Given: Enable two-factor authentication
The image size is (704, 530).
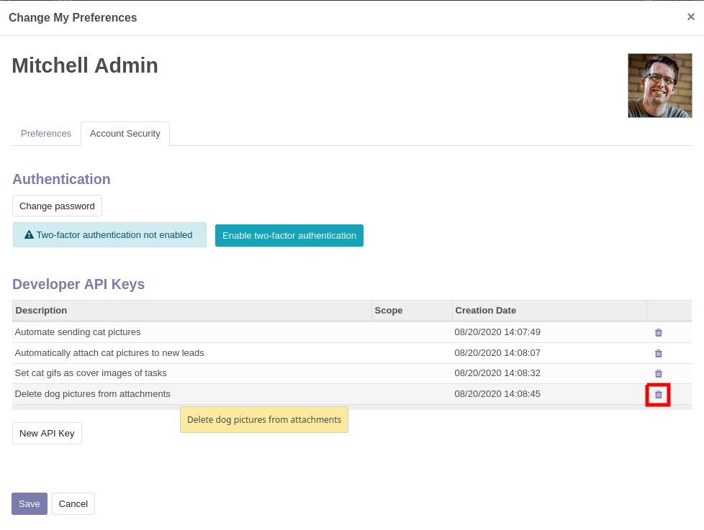Looking at the screenshot, I should click(x=289, y=236).
